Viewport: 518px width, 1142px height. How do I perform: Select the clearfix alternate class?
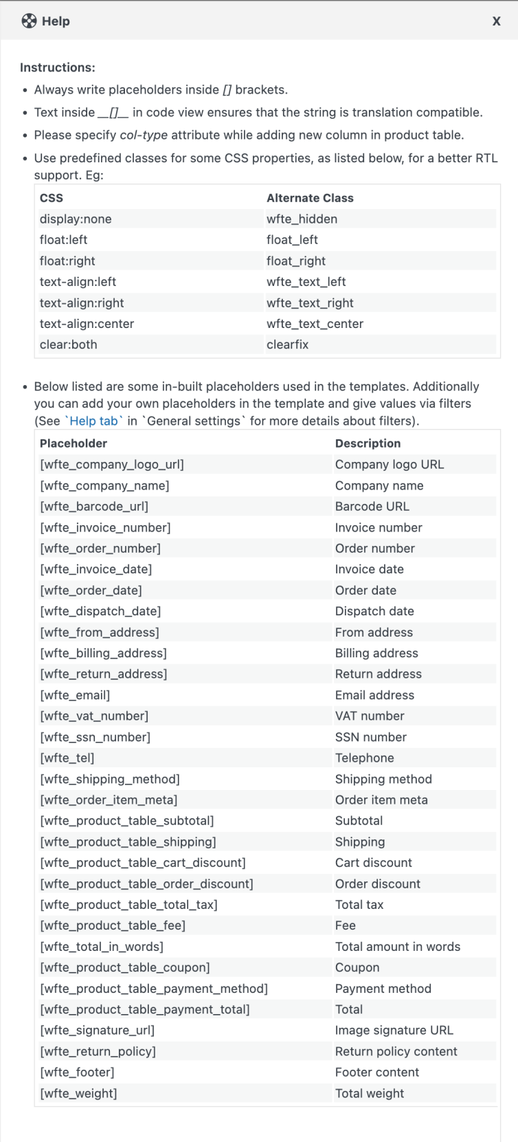click(x=288, y=345)
